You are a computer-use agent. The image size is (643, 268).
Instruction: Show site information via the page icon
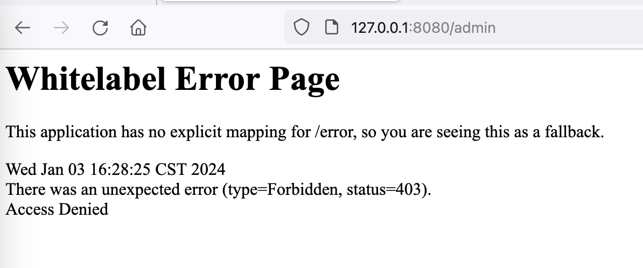(331, 27)
